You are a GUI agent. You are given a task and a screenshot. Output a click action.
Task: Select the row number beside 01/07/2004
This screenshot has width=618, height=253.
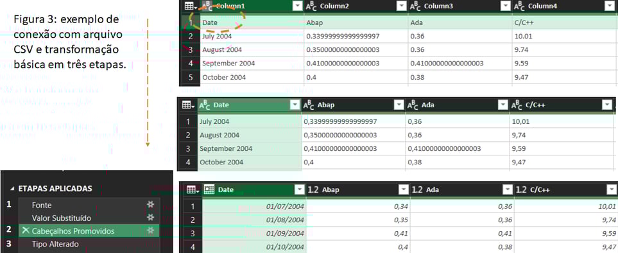click(x=193, y=206)
